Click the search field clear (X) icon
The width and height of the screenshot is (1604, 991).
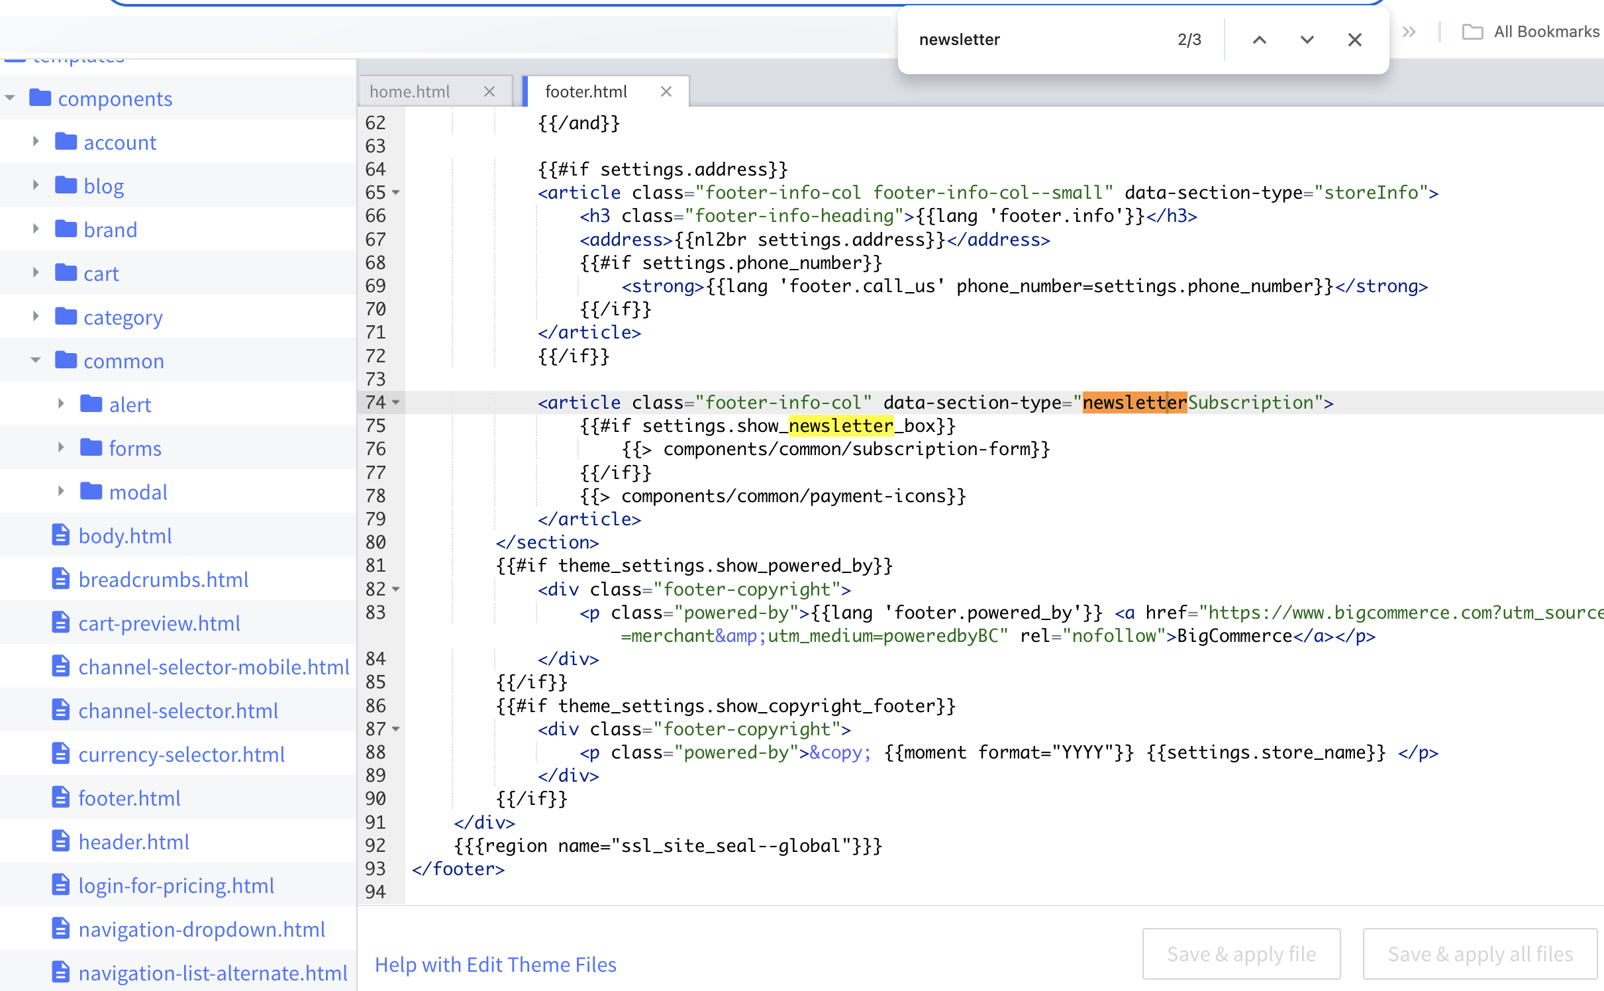[x=1356, y=40]
